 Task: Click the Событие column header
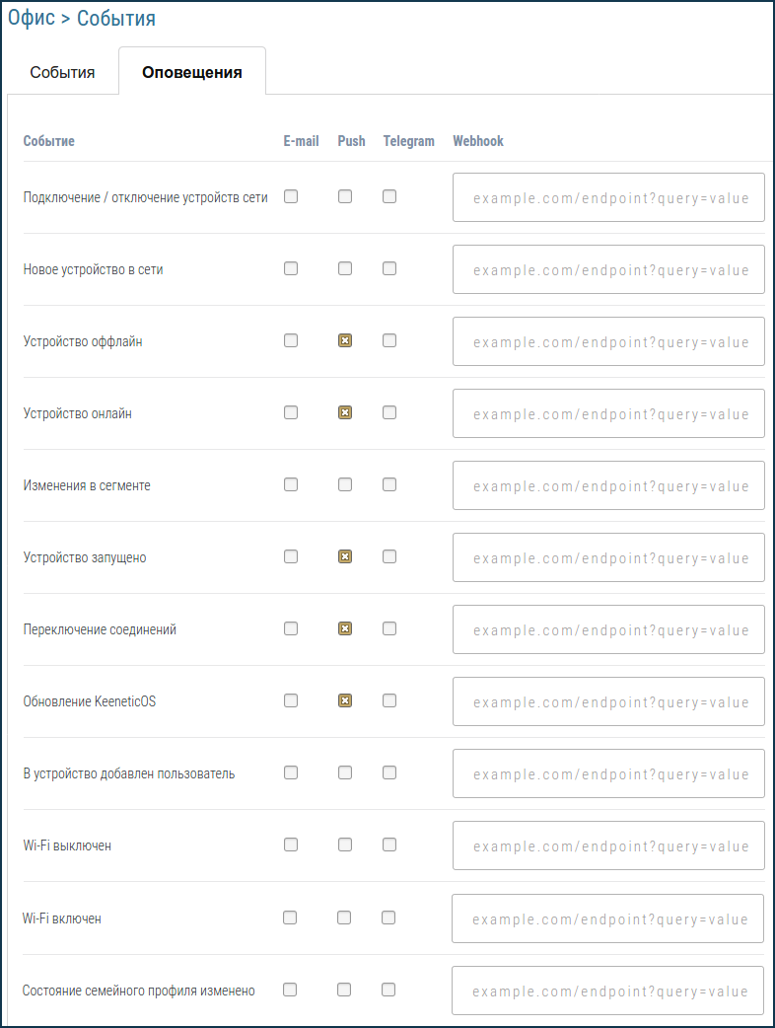47,141
